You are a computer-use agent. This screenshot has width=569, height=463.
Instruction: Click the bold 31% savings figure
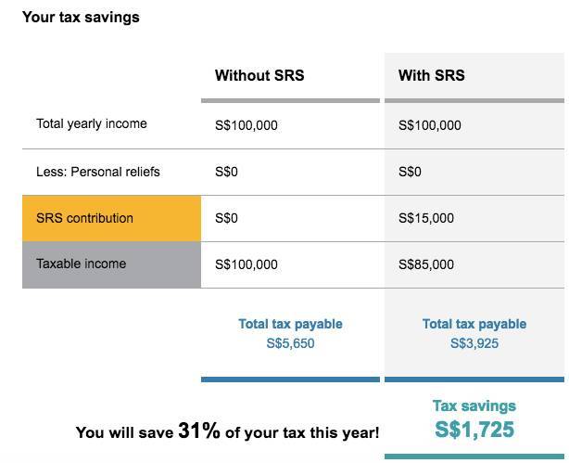coord(199,431)
